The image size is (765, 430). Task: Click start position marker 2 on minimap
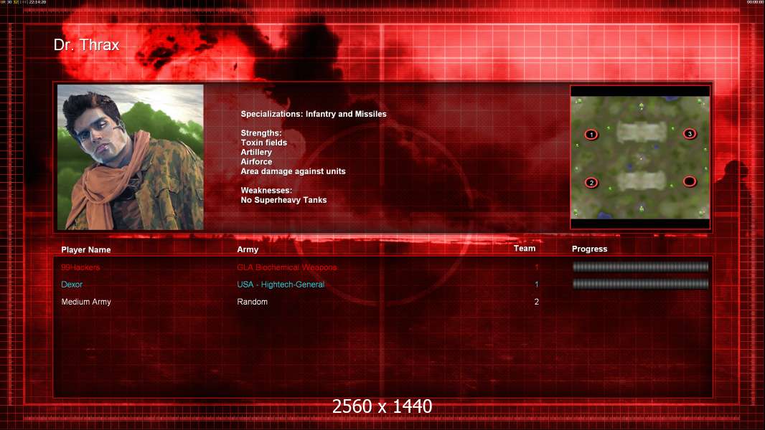(591, 183)
